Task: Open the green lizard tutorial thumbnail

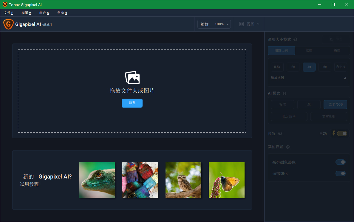Action: pos(97,180)
